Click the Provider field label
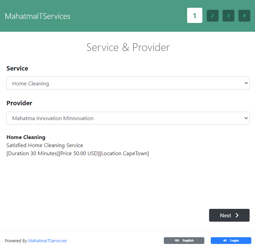 pos(19,103)
